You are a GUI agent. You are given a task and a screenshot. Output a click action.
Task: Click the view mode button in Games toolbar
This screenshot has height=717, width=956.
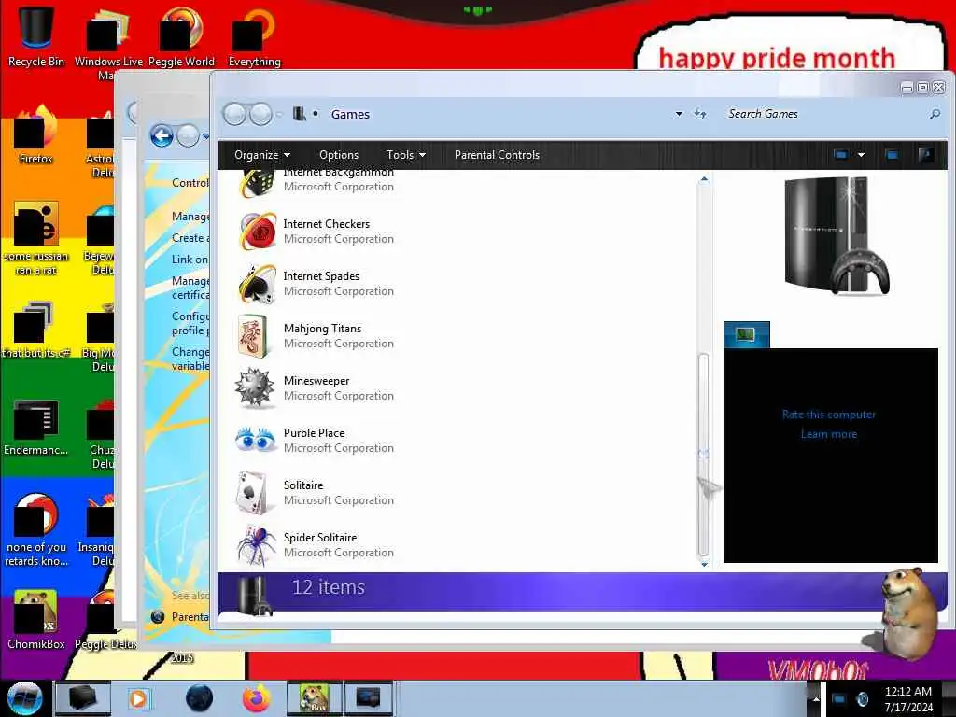[840, 155]
